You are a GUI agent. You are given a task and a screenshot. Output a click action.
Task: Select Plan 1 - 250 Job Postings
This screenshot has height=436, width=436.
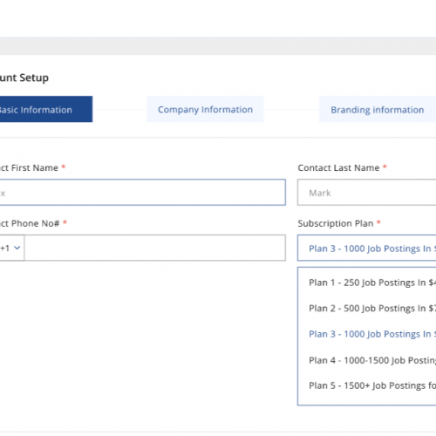coord(372,283)
